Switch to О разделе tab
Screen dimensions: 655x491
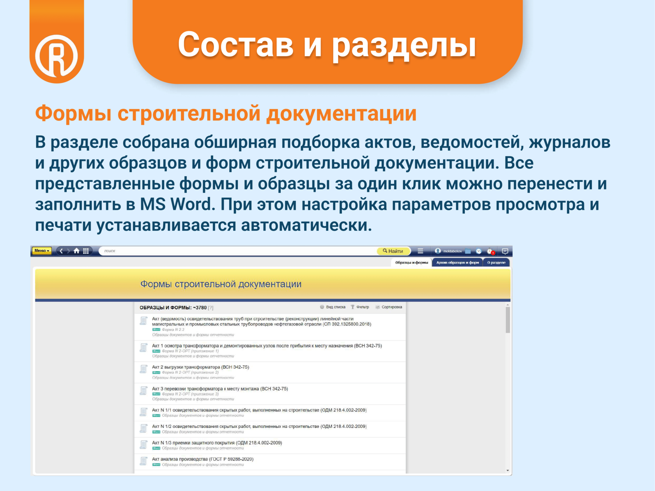coord(496,262)
